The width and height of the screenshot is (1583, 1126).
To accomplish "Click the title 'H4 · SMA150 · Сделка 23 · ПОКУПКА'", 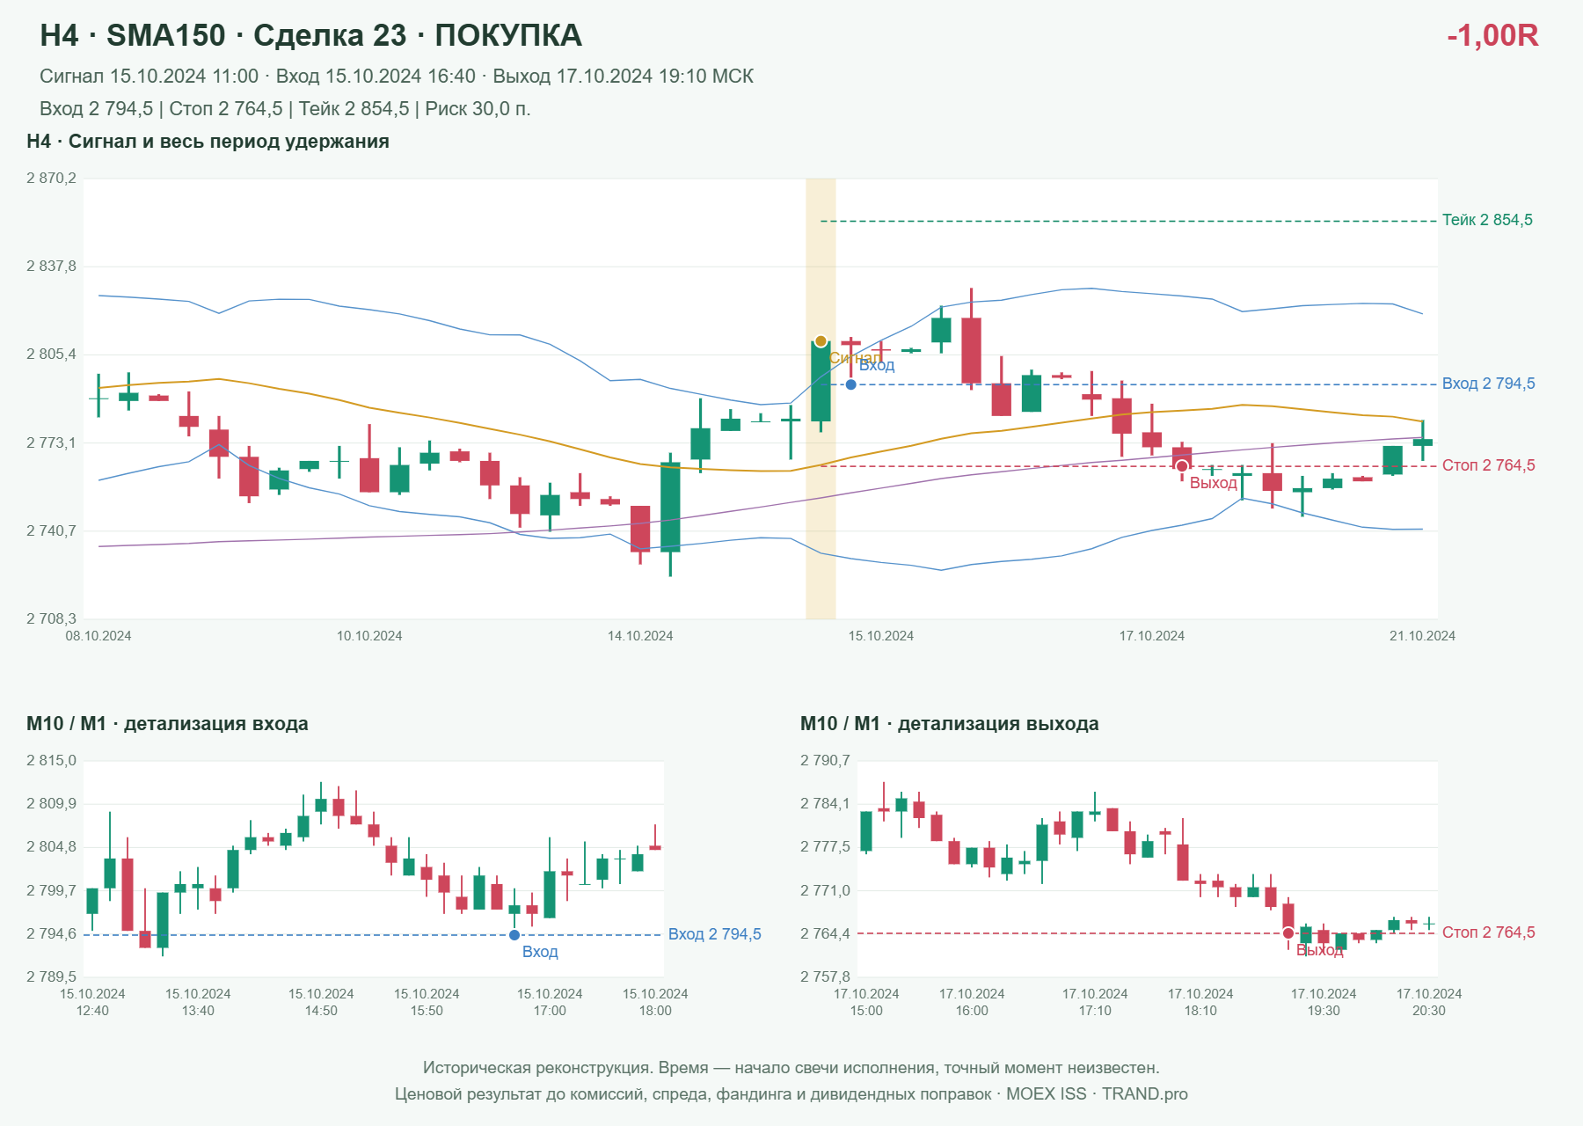I will (x=310, y=35).
